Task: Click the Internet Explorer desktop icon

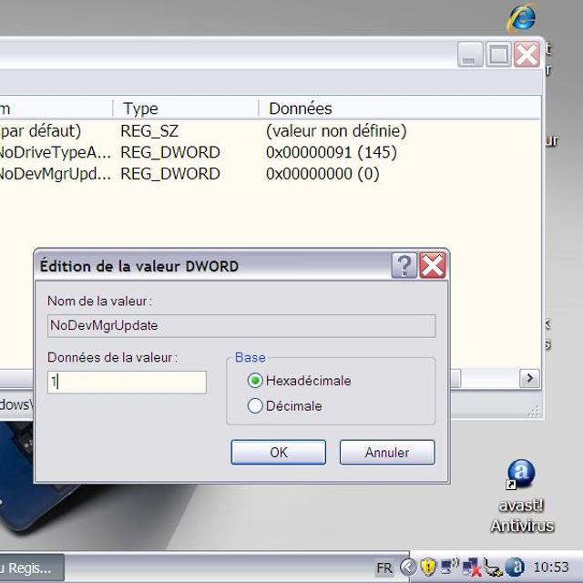Action: click(x=522, y=18)
